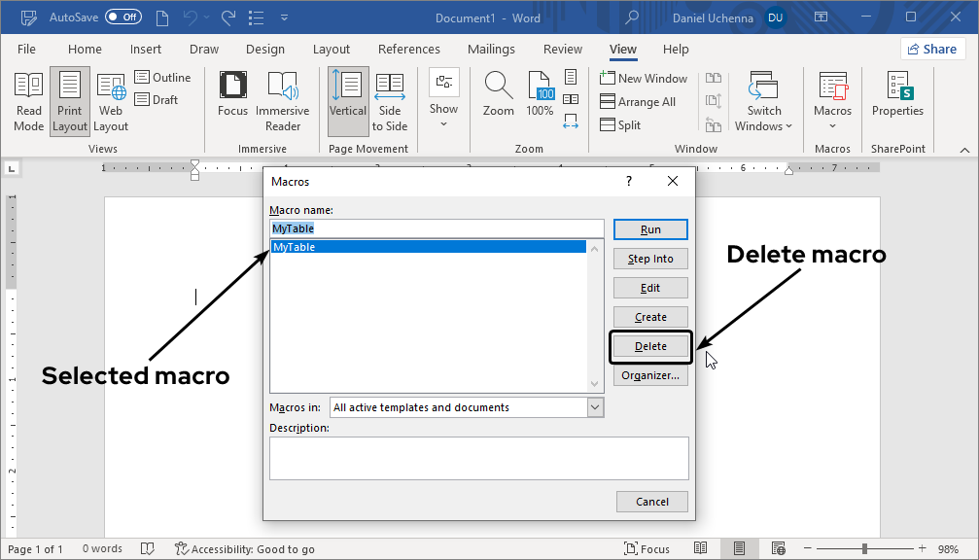Enable Side to Side page movement

[389, 100]
